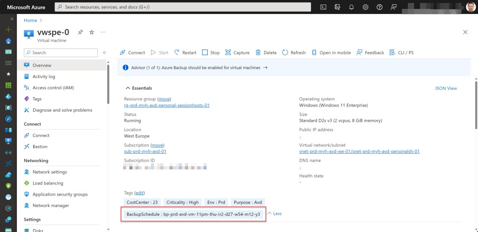Image resolution: width=478 pixels, height=232 pixels.
Task: Close the vwspe-0 blade
Action: click(x=465, y=32)
